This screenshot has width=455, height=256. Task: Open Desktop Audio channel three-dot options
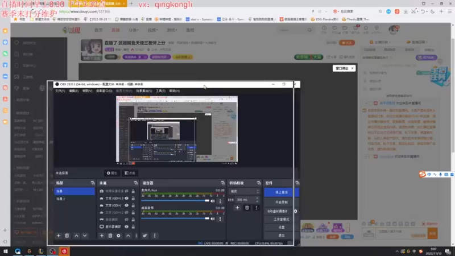220,219
